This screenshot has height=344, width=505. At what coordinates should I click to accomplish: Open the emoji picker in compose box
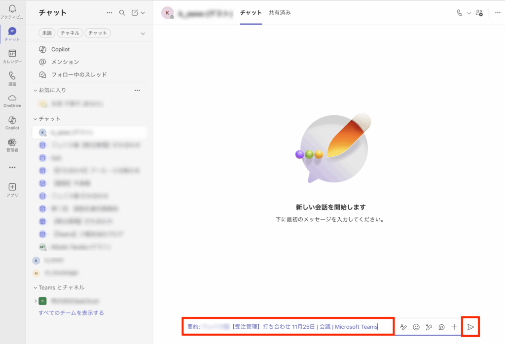point(416,327)
